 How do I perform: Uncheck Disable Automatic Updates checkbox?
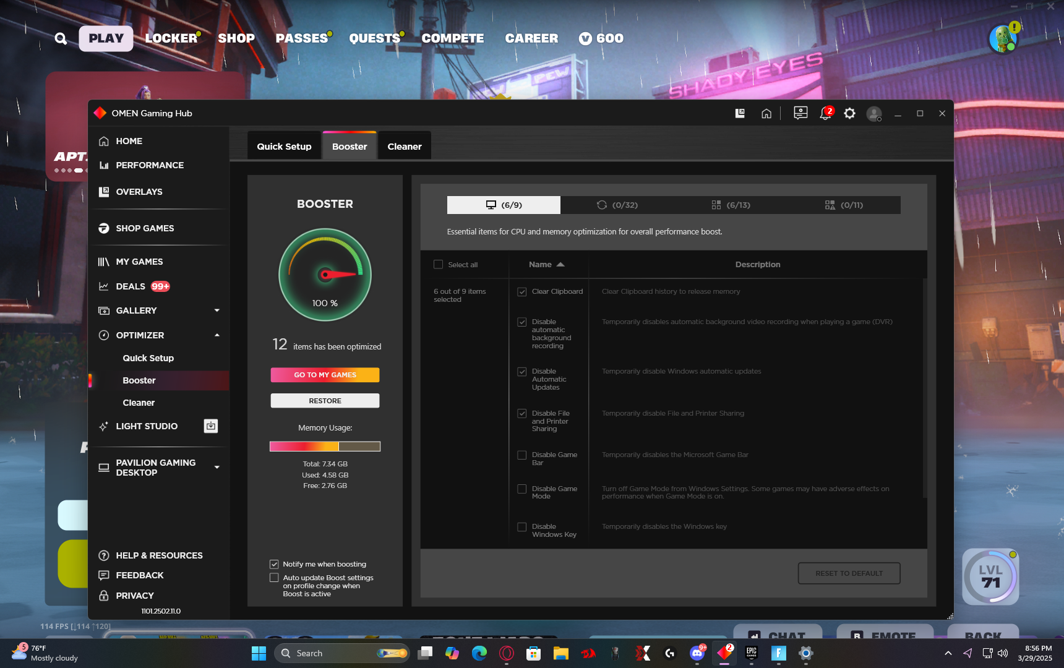(522, 372)
